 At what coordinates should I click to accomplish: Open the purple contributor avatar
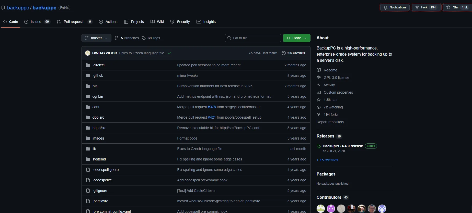point(331,208)
